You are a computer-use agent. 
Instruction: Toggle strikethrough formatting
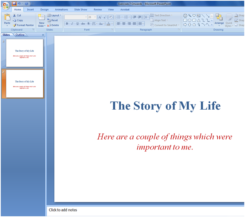tap(83, 24)
